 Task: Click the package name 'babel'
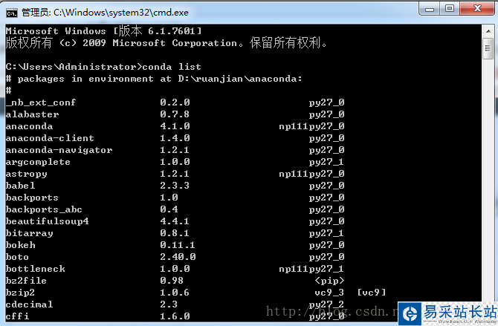[20, 186]
